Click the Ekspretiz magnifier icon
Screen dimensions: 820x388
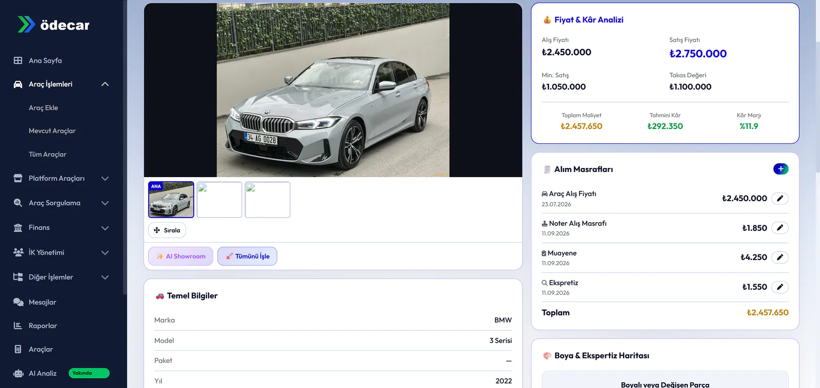(x=545, y=283)
